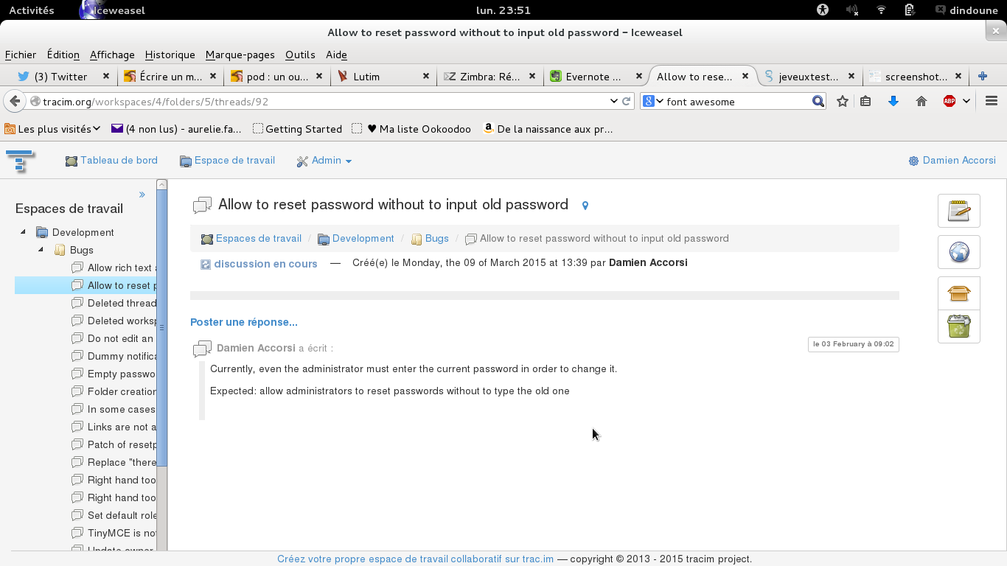The width and height of the screenshot is (1007, 566).
Task: Click the edit notepad icon button
Action: tap(958, 211)
